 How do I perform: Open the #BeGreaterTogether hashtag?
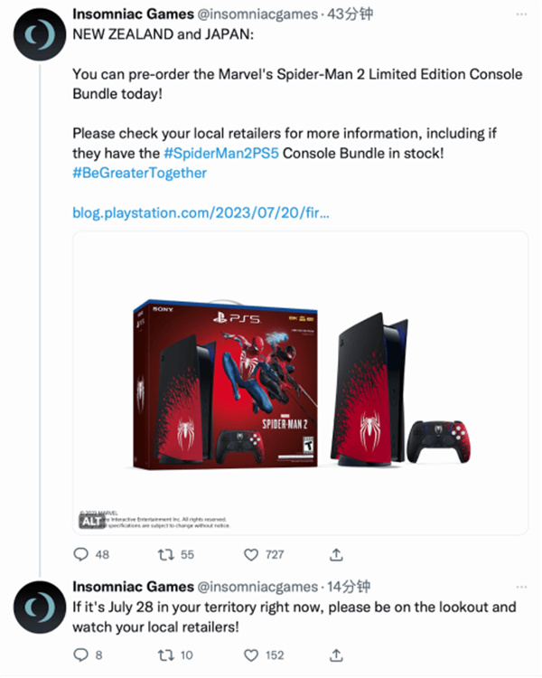pyautogui.click(x=139, y=173)
